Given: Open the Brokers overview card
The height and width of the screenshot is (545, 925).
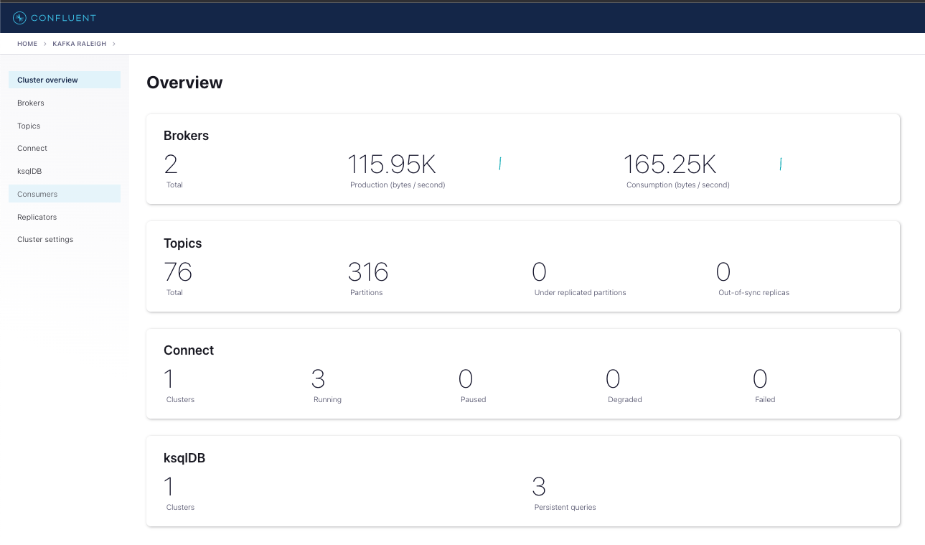Looking at the screenshot, I should coord(523,159).
